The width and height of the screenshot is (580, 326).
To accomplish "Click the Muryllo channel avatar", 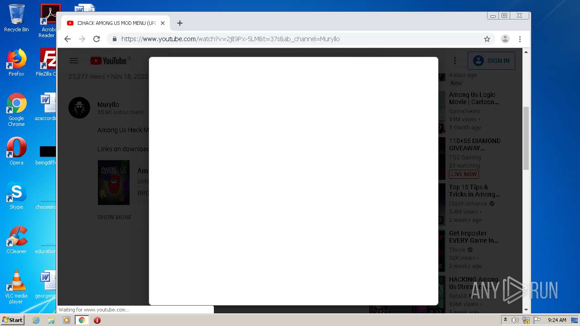I will pyautogui.click(x=79, y=108).
